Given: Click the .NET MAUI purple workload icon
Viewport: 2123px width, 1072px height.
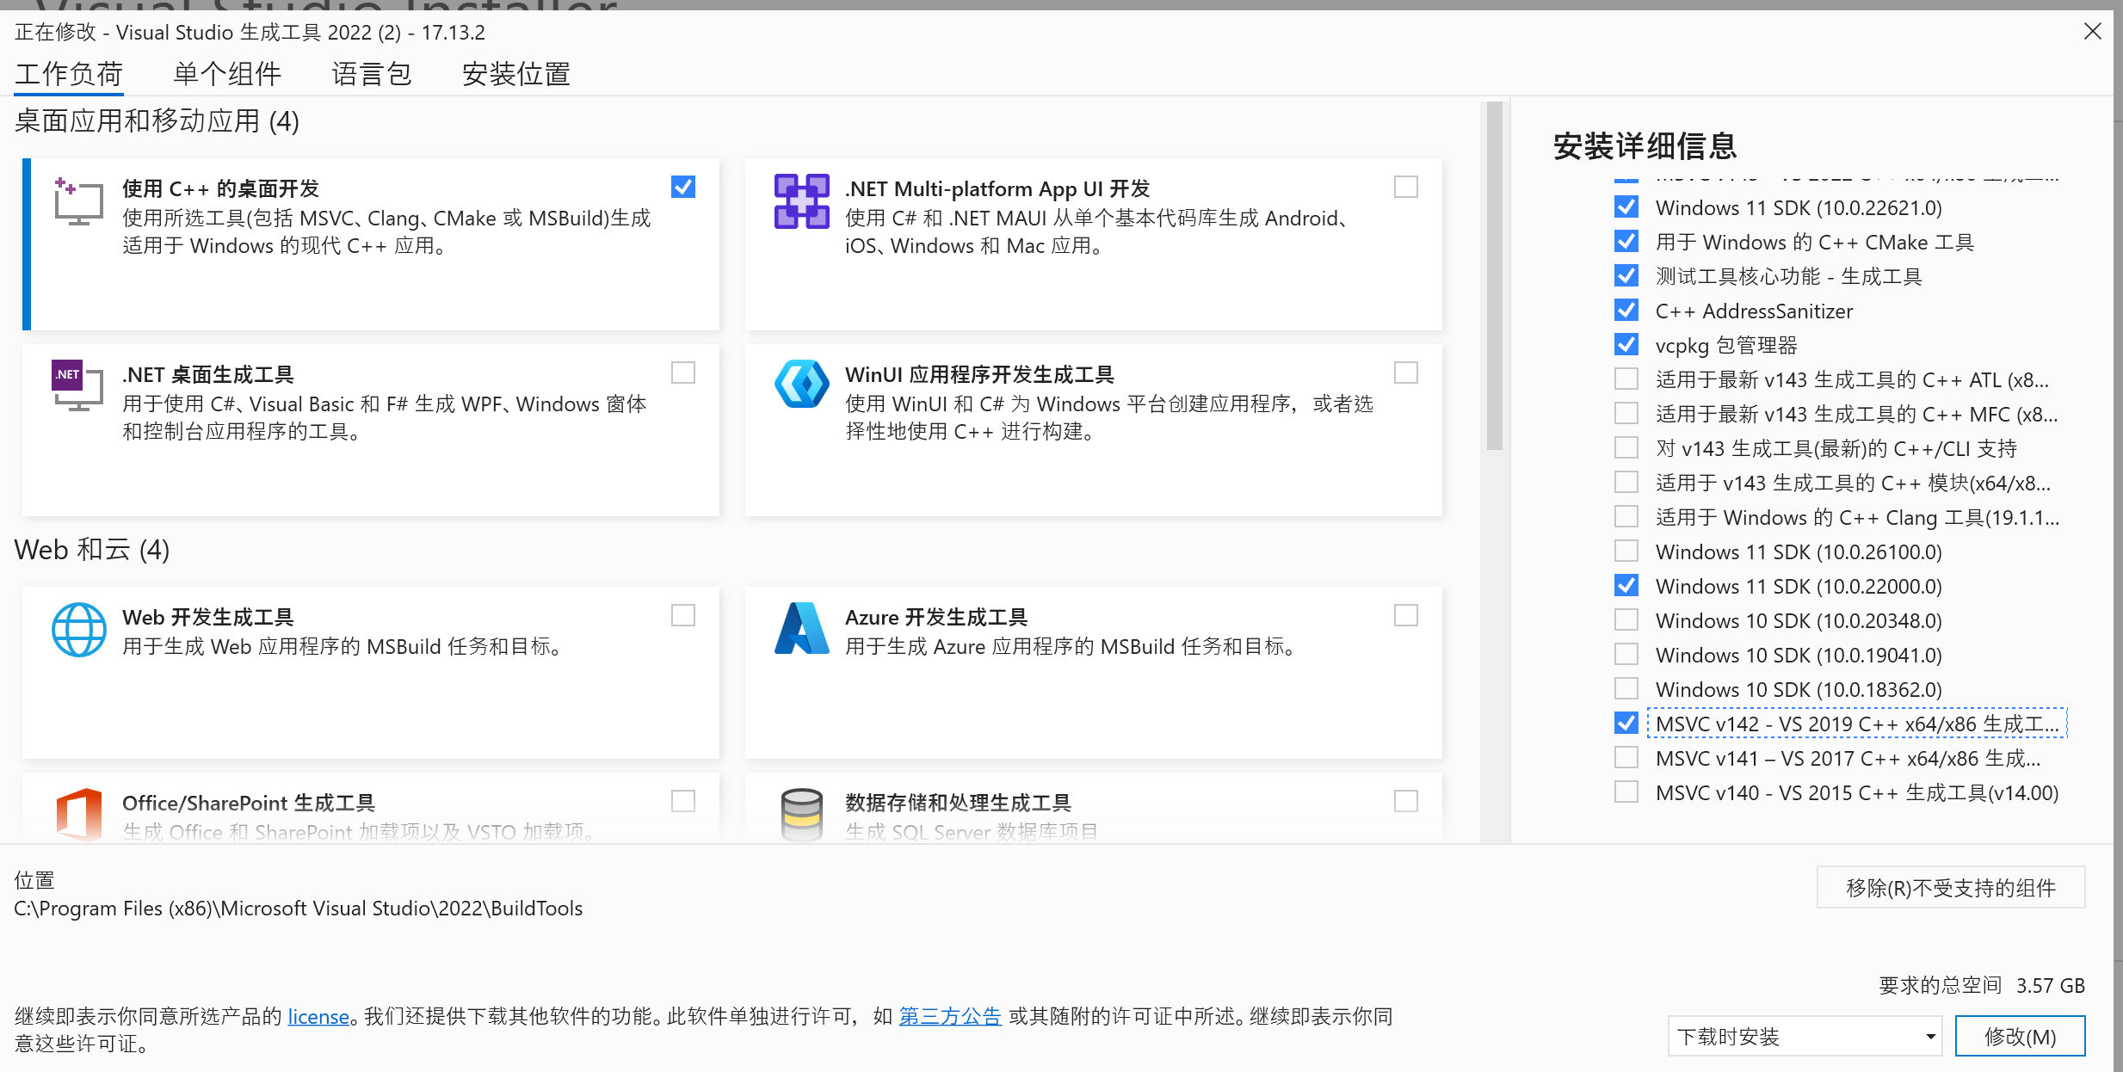Looking at the screenshot, I should coord(801,201).
